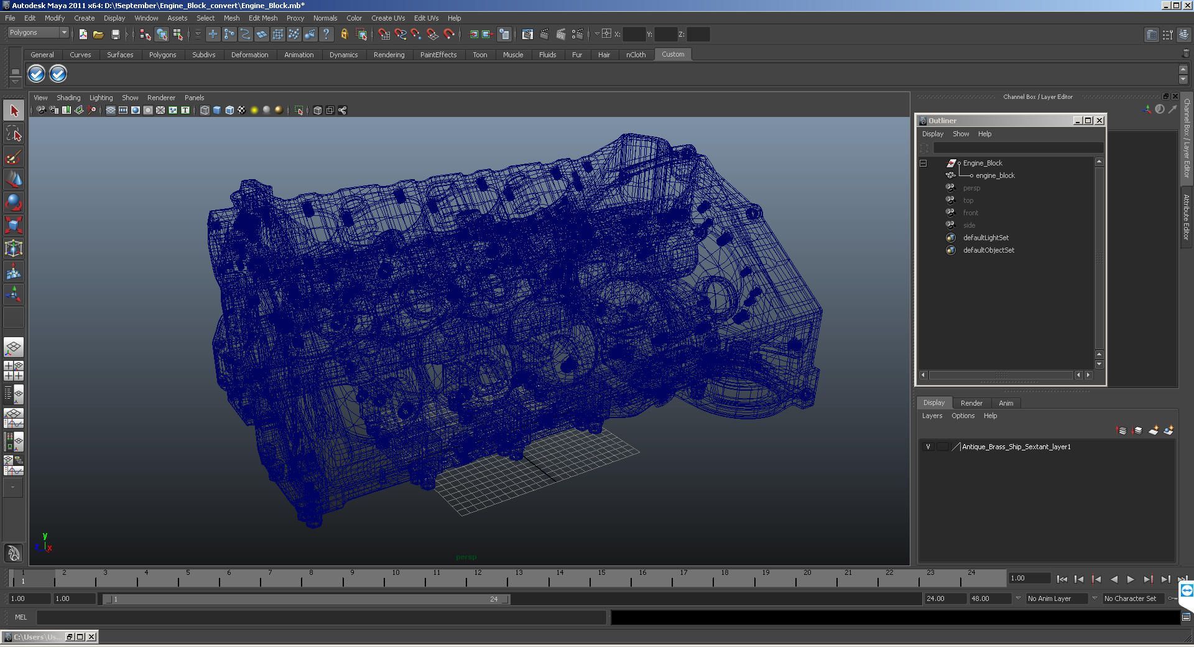Viewport: 1194px width, 647px height.
Task: Switch to the Rendering shelf tab
Action: [x=389, y=55]
